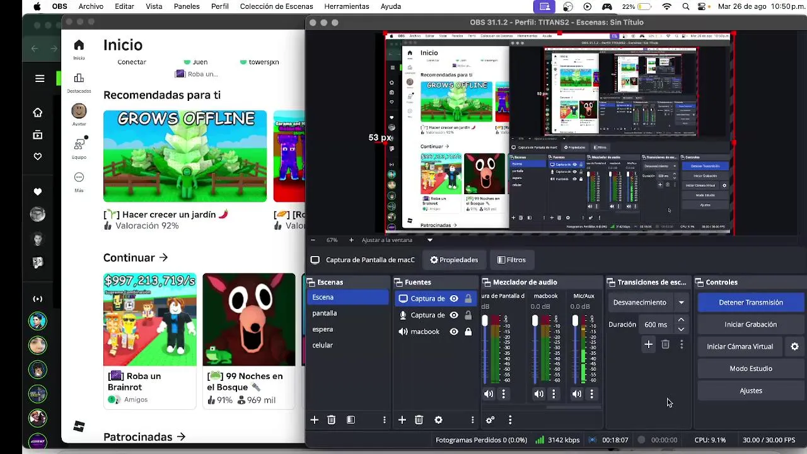Viewport: 807px width, 454px height.
Task: Add a new scene with the plus icon
Action: (314, 420)
